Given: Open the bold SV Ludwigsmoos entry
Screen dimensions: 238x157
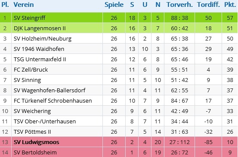Looking at the screenshot, I should click(37, 142).
